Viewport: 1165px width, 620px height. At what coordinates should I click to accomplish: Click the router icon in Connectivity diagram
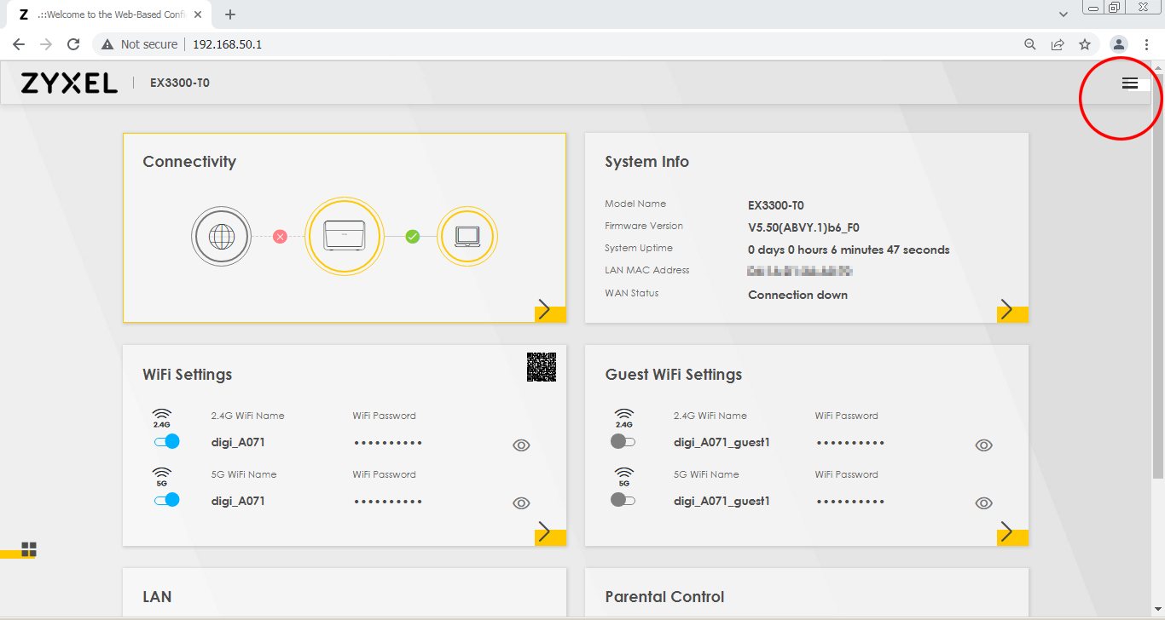344,236
